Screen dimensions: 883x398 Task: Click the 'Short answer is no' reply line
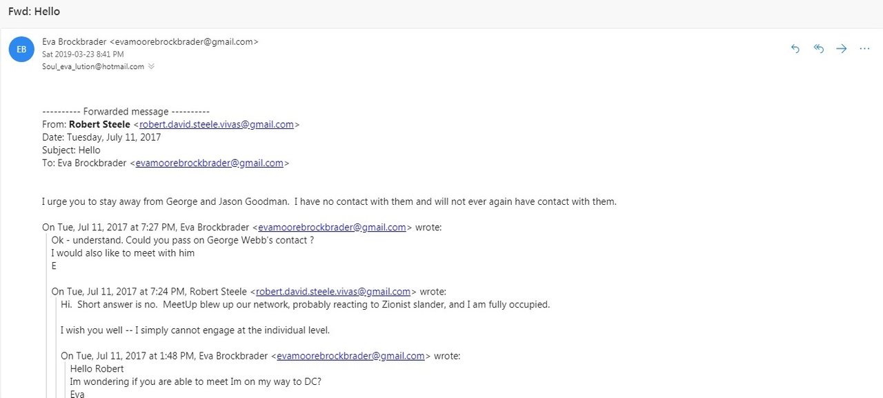[x=306, y=305]
